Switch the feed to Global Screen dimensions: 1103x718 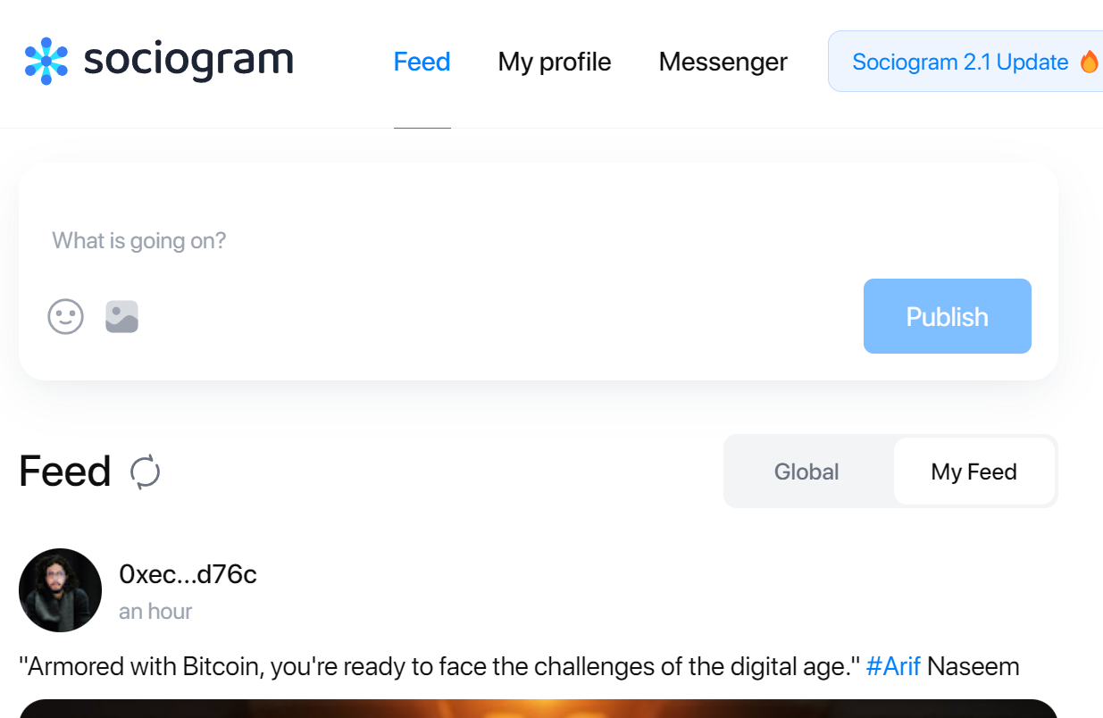[x=806, y=472]
